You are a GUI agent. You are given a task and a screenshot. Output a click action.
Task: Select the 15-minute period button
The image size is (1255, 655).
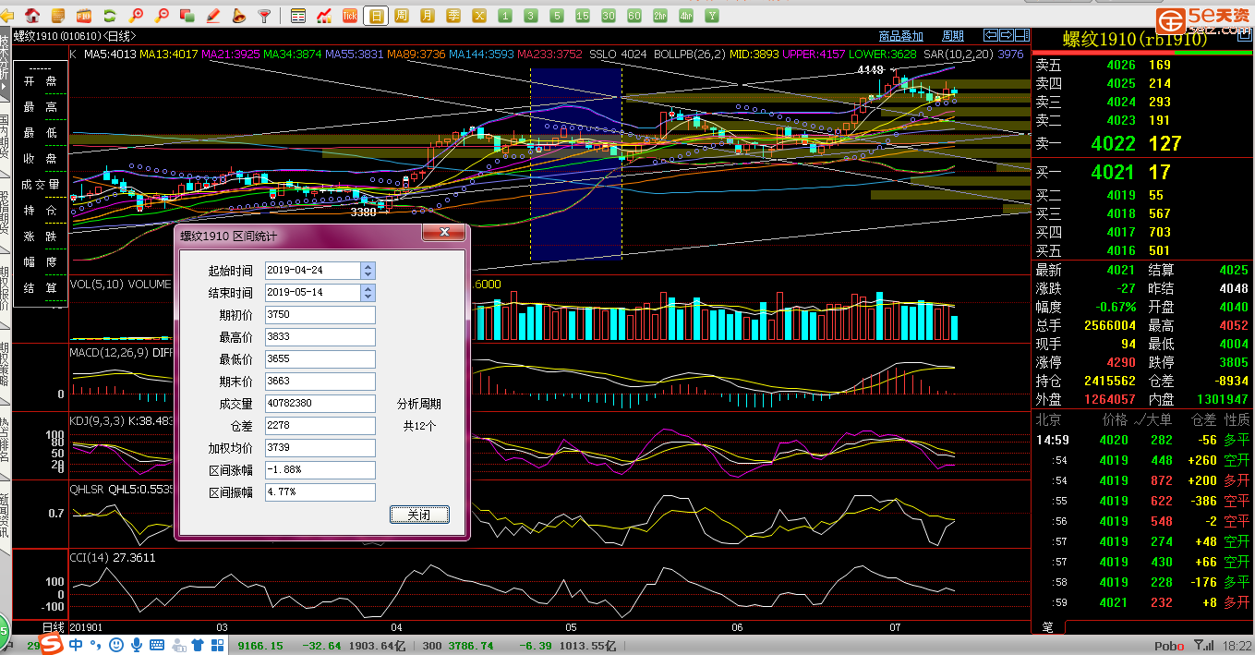coord(583,16)
